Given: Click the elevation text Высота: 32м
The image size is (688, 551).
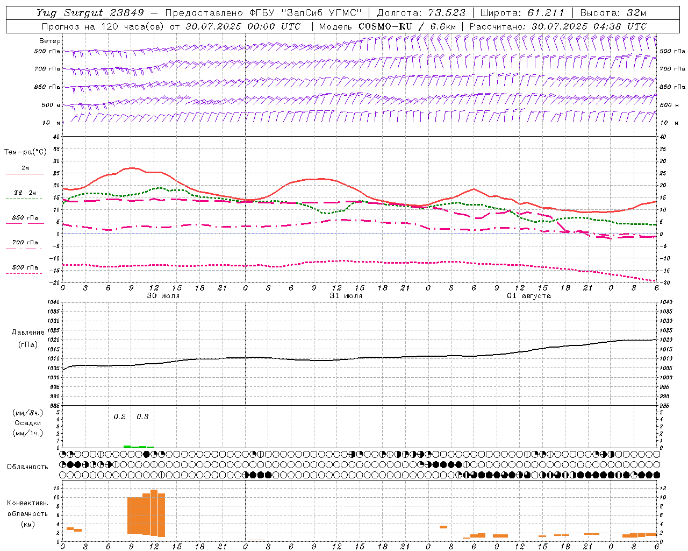Looking at the screenshot, I should pyautogui.click(x=613, y=13).
